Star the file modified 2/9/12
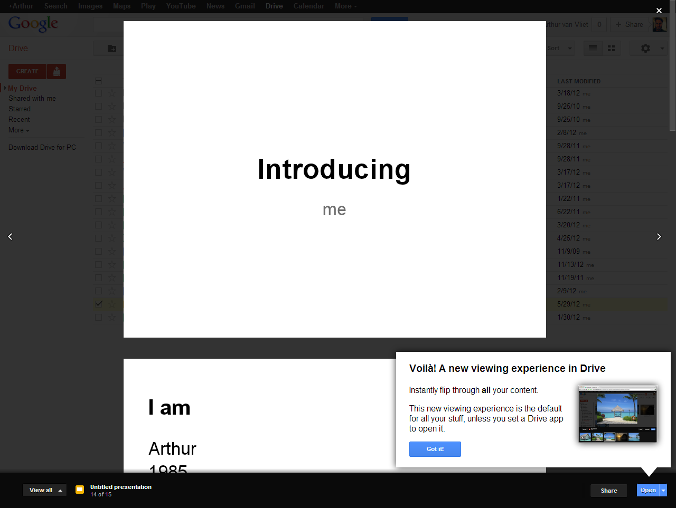 tap(112, 291)
